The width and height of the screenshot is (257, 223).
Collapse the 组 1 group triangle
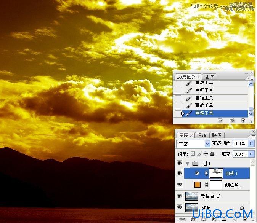[x=187, y=164]
